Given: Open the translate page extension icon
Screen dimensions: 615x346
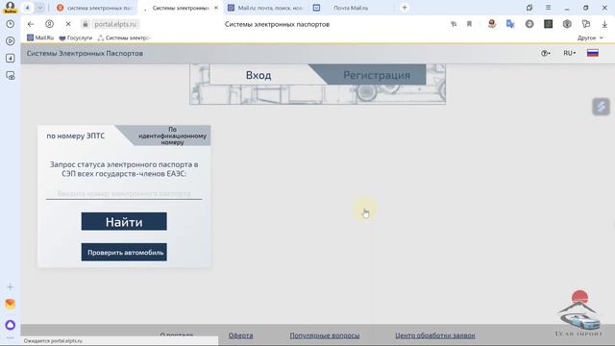Looking at the screenshot, I should point(510,24).
